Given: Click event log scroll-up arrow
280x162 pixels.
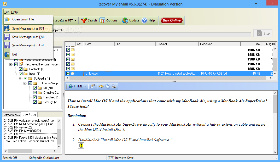Looking at the screenshot, I should click(x=59, y=121).
